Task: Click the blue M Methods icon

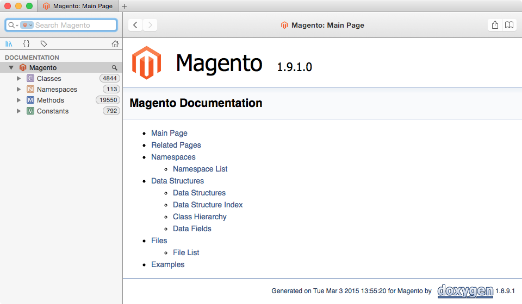Action: 30,100
